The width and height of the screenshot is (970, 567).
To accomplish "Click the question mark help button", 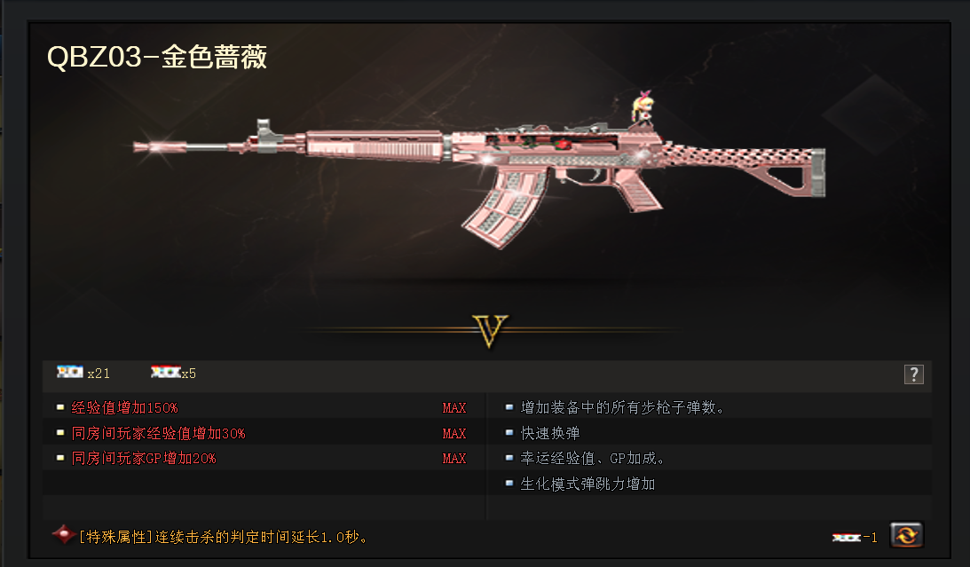I will [x=914, y=374].
